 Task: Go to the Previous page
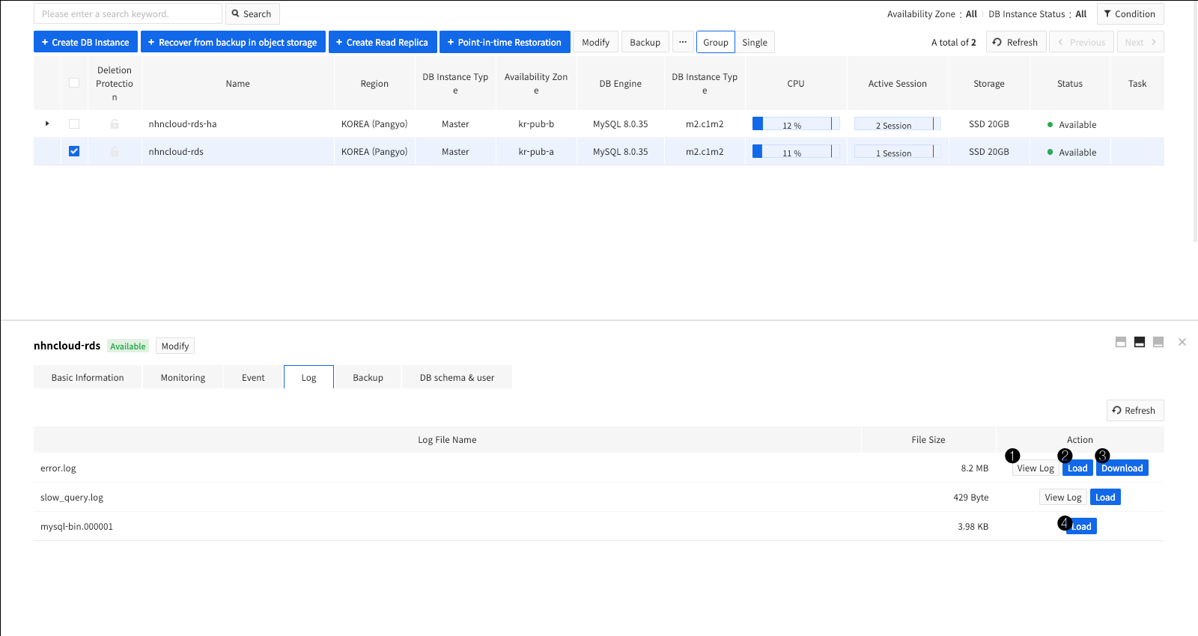click(x=1082, y=42)
